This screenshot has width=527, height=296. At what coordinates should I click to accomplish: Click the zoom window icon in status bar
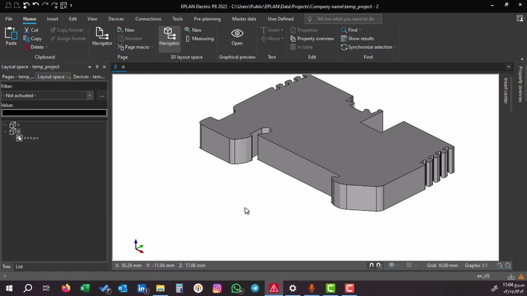click(500, 266)
